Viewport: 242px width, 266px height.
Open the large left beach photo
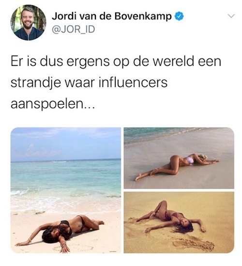pos(66,190)
